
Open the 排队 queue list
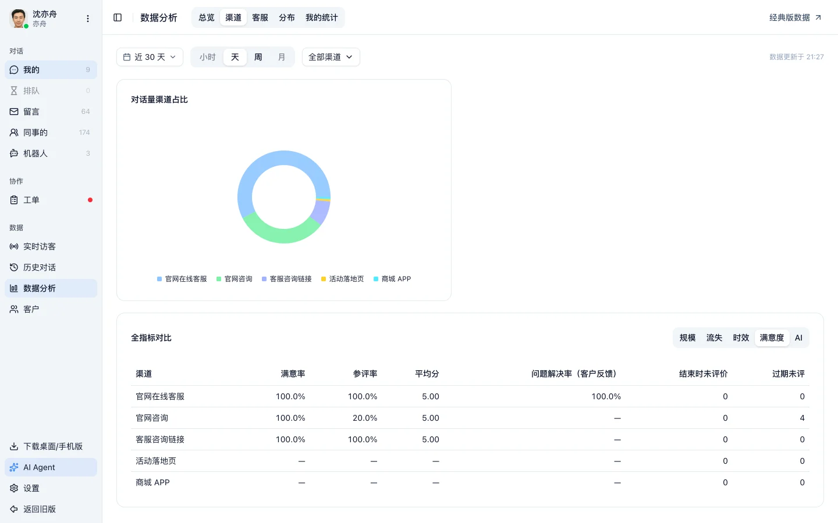(x=51, y=91)
